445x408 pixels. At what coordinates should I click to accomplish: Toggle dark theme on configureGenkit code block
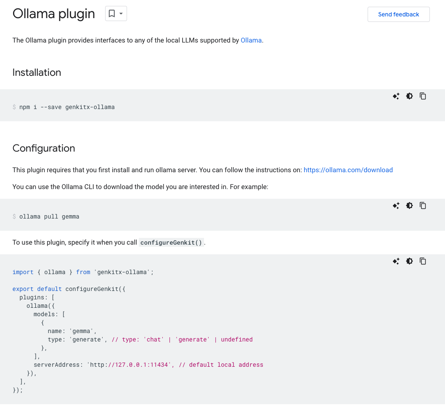click(x=409, y=261)
